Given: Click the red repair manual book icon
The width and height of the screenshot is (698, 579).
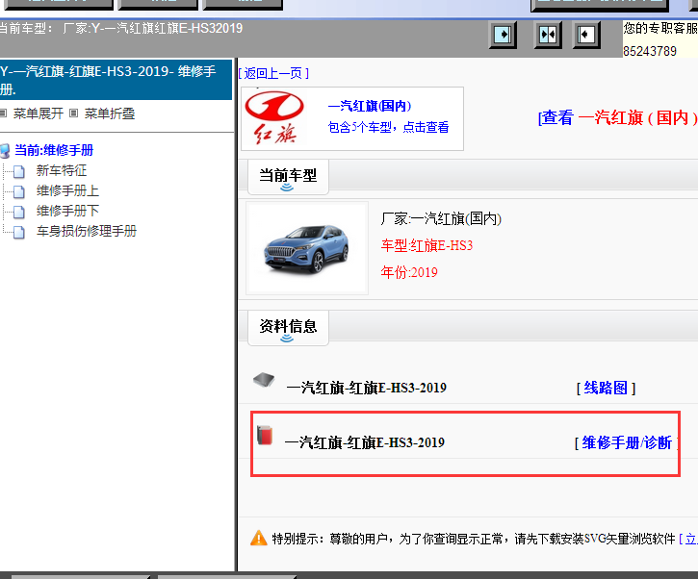Looking at the screenshot, I should [x=265, y=435].
